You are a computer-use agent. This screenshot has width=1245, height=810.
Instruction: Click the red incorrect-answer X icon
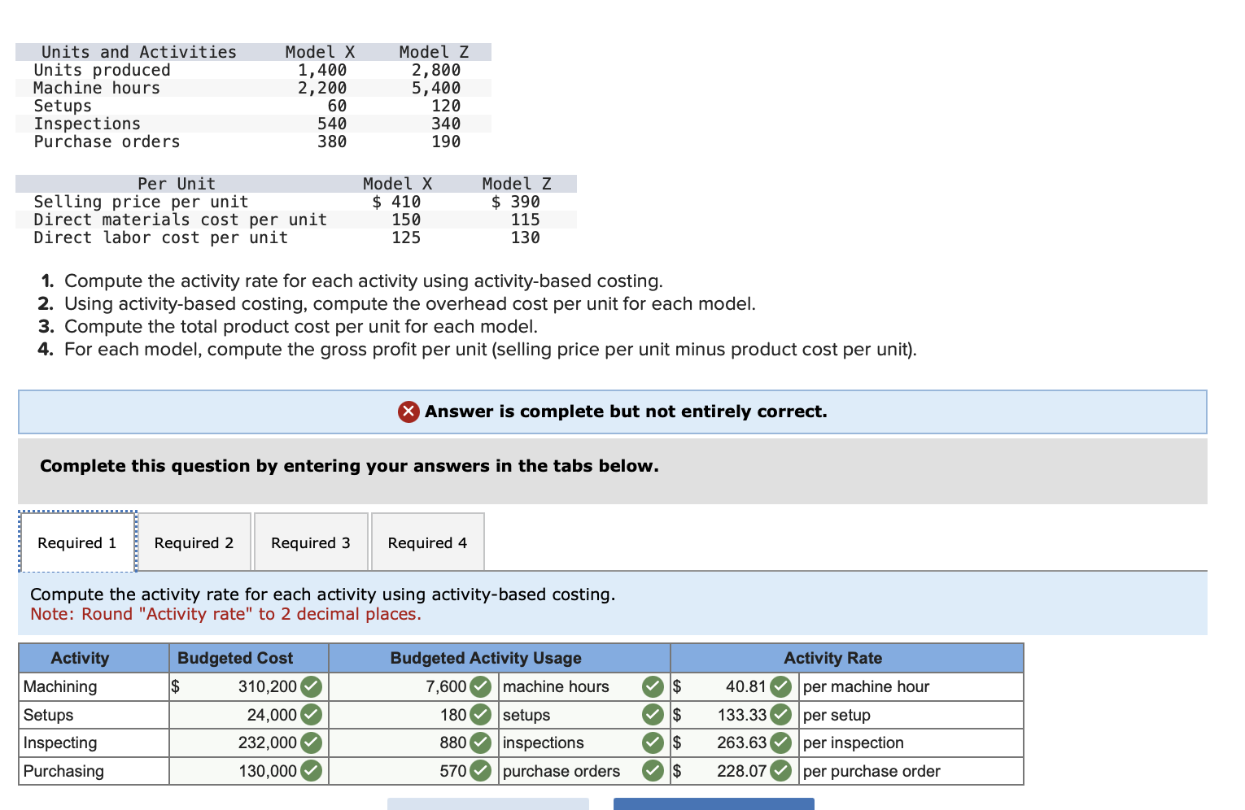(x=408, y=412)
